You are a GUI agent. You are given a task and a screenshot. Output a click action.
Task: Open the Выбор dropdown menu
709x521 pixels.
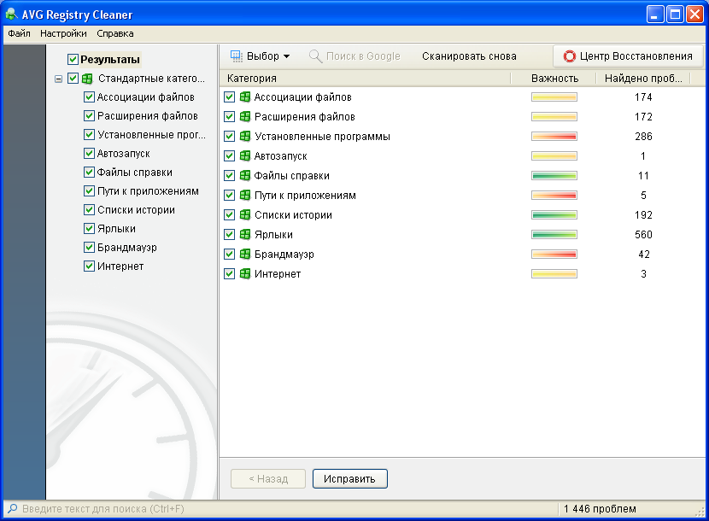[261, 56]
